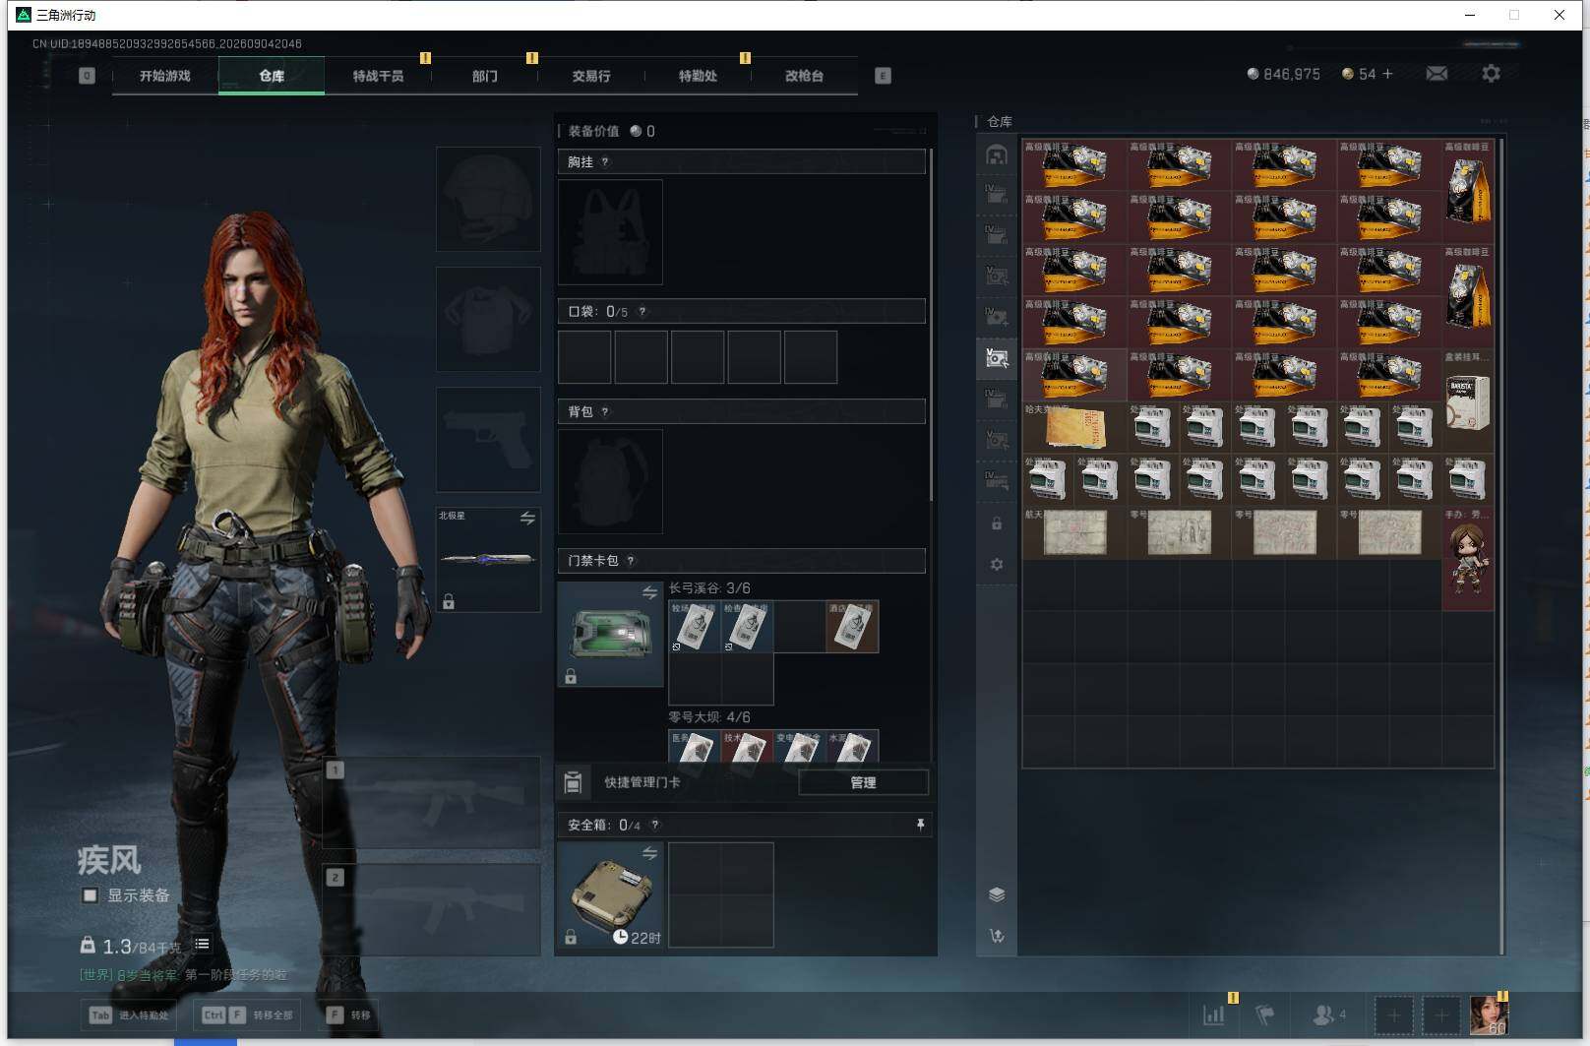1590x1046 pixels.
Task: Click the body armor equipment slot
Action: pyautogui.click(x=488, y=319)
